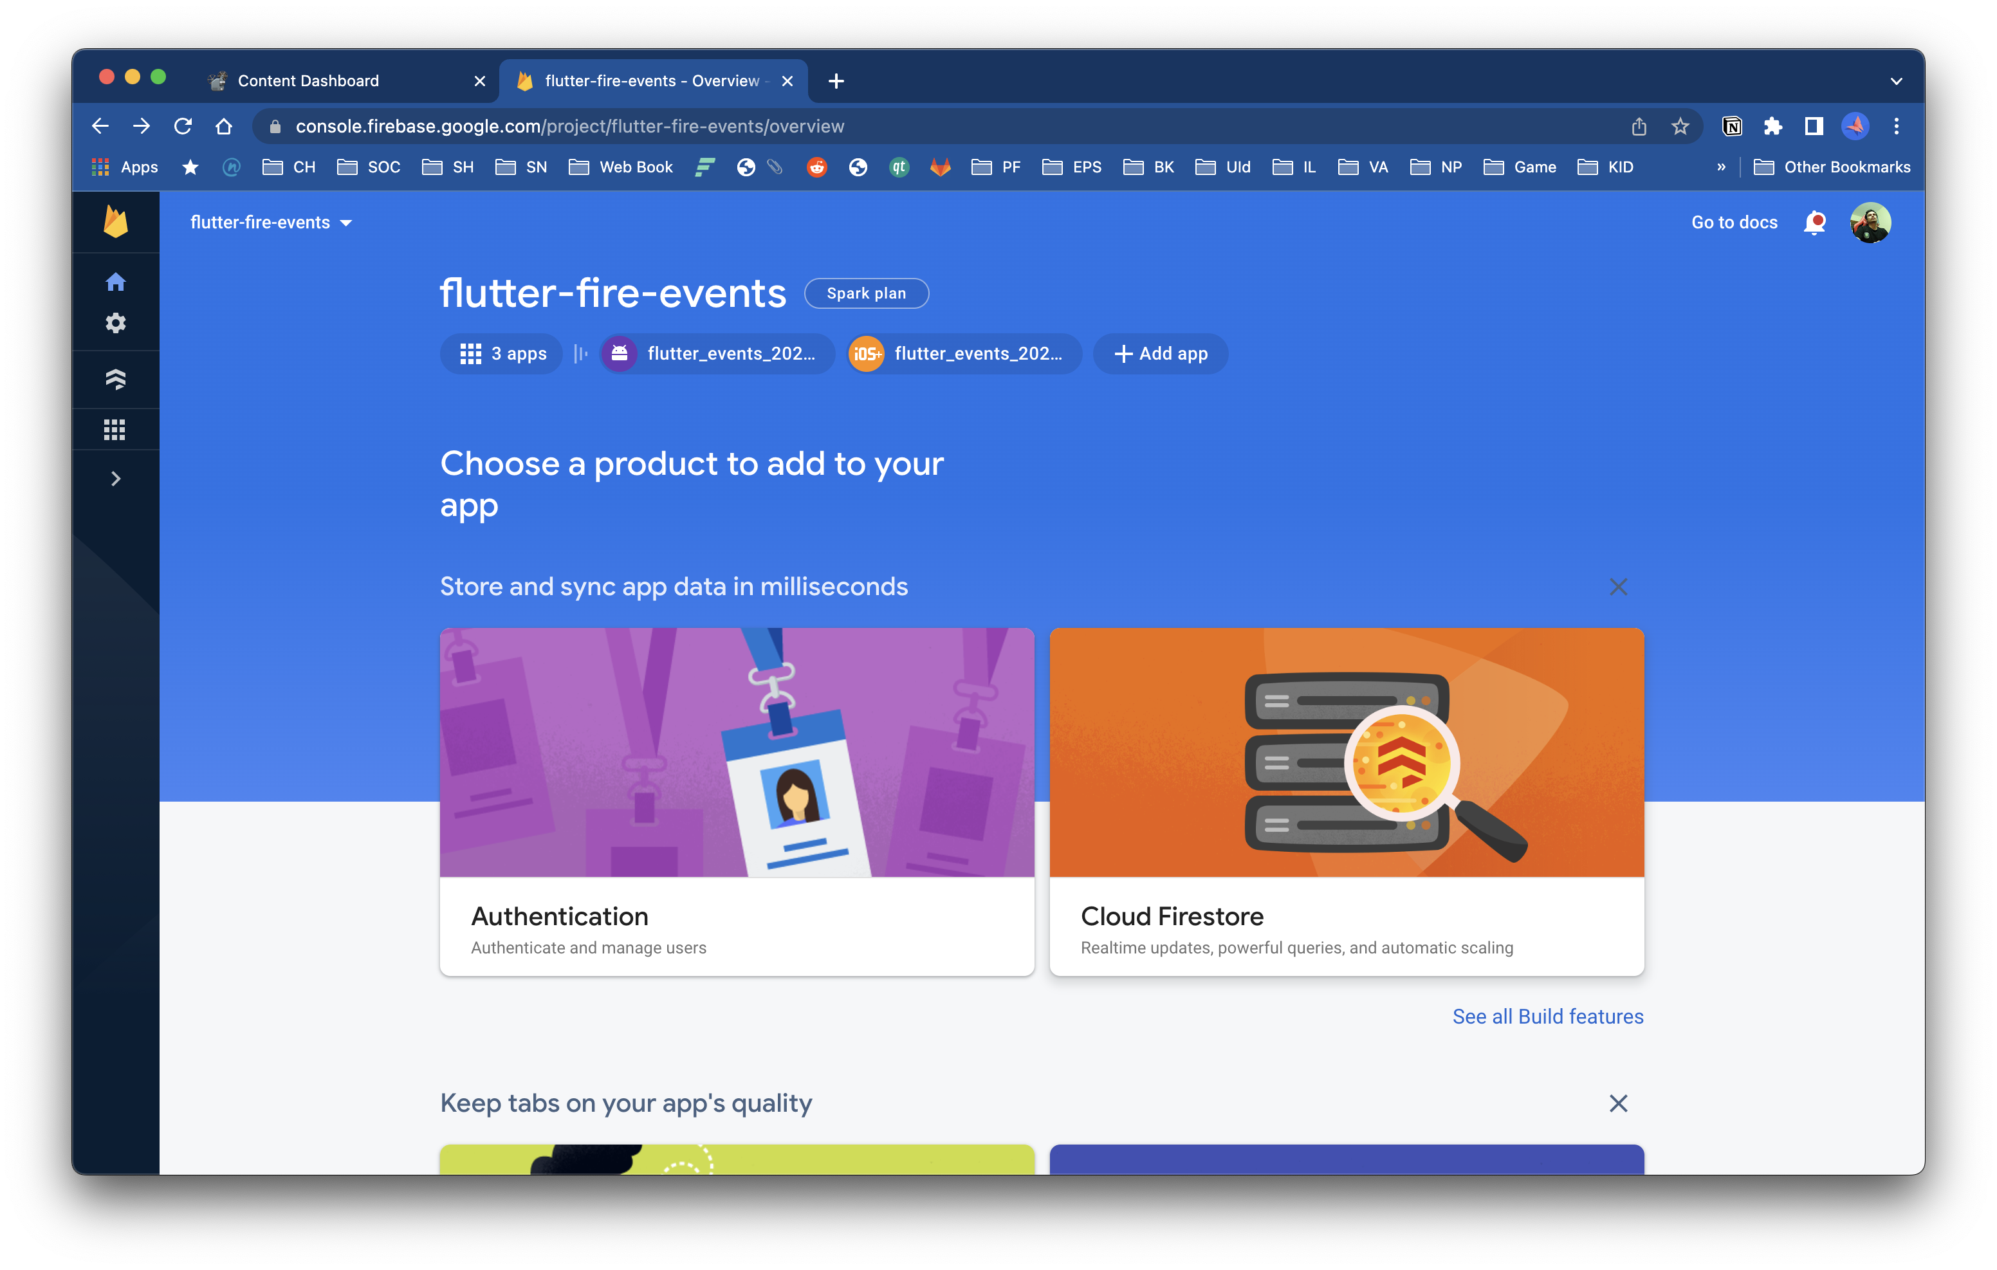
Task: Close the flutter-fire-events Overview tab
Action: coord(787,80)
